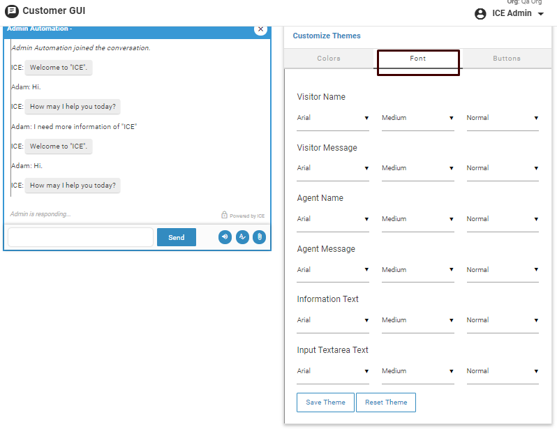Switch to the Buttons tab
The width and height of the screenshot is (557, 429).
point(506,59)
